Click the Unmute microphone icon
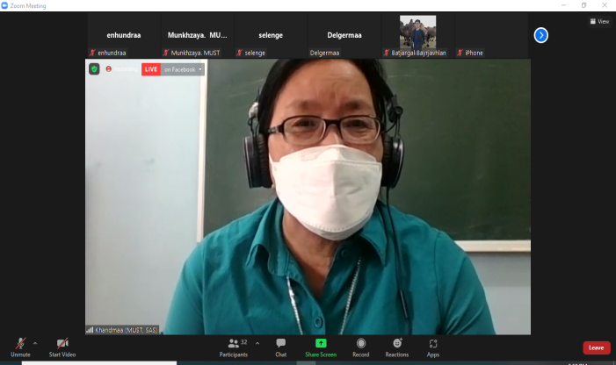The image size is (616, 365). point(20,344)
